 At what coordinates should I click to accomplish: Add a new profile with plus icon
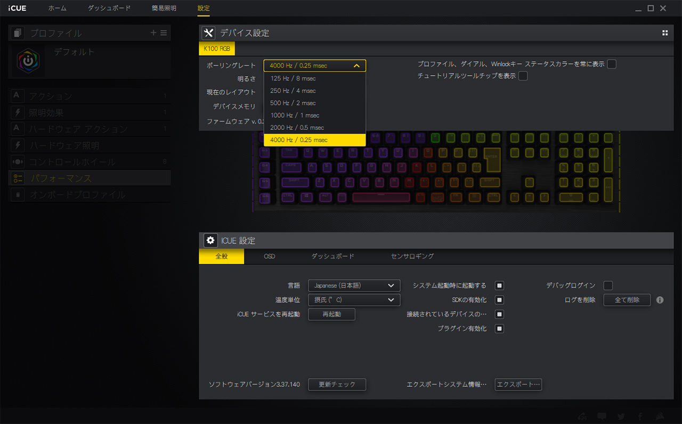[x=153, y=33]
